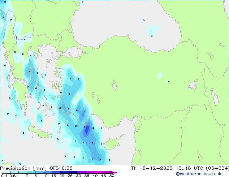Click Cyprus island on the map
Screen dimensions: 229x177
(112, 143)
